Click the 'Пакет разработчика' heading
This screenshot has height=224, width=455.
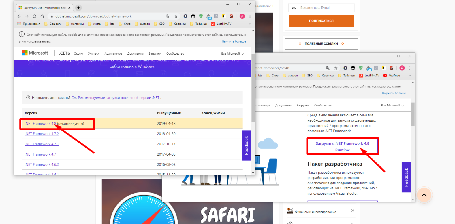click(x=335, y=164)
